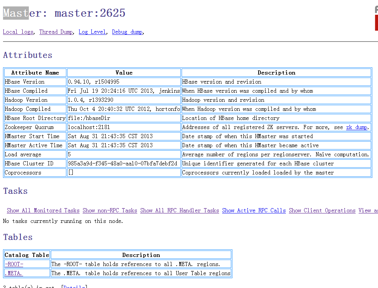
Task: Click the HBase Compiled attribute cell
Action: pyautogui.click(x=35, y=91)
